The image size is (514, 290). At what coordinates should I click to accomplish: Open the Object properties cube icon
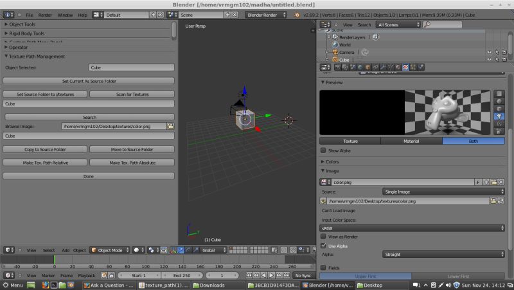click(x=368, y=68)
